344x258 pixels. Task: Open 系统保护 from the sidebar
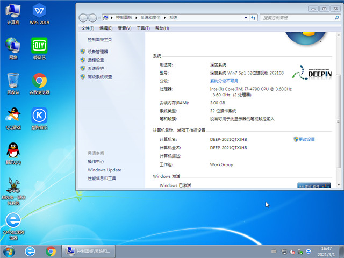click(x=96, y=68)
